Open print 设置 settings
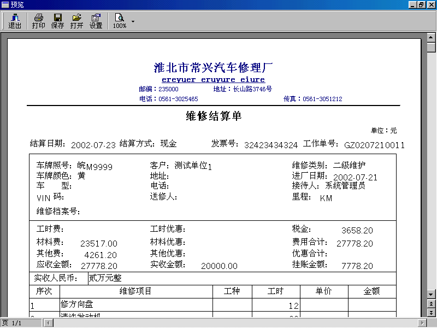The height and width of the screenshot is (328, 437). click(96, 21)
